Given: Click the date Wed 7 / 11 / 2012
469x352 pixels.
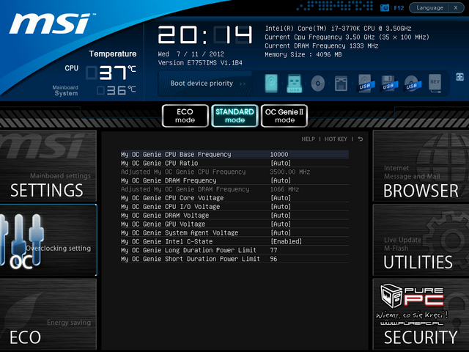Looking at the screenshot, I should [191, 54].
